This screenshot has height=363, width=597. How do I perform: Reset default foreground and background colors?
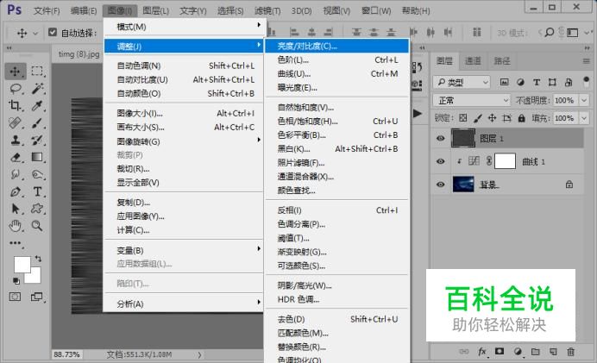(x=16, y=281)
